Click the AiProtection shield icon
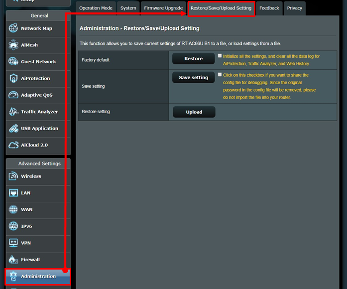This screenshot has height=289, width=347. coord(13,78)
